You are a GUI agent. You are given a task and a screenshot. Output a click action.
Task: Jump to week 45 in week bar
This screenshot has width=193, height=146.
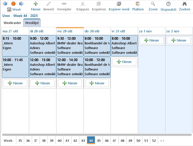[99, 141]
